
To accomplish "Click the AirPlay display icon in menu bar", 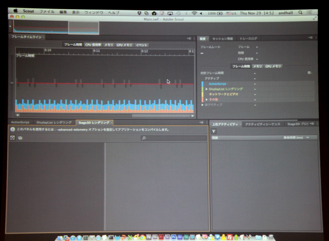I will click(170, 13).
